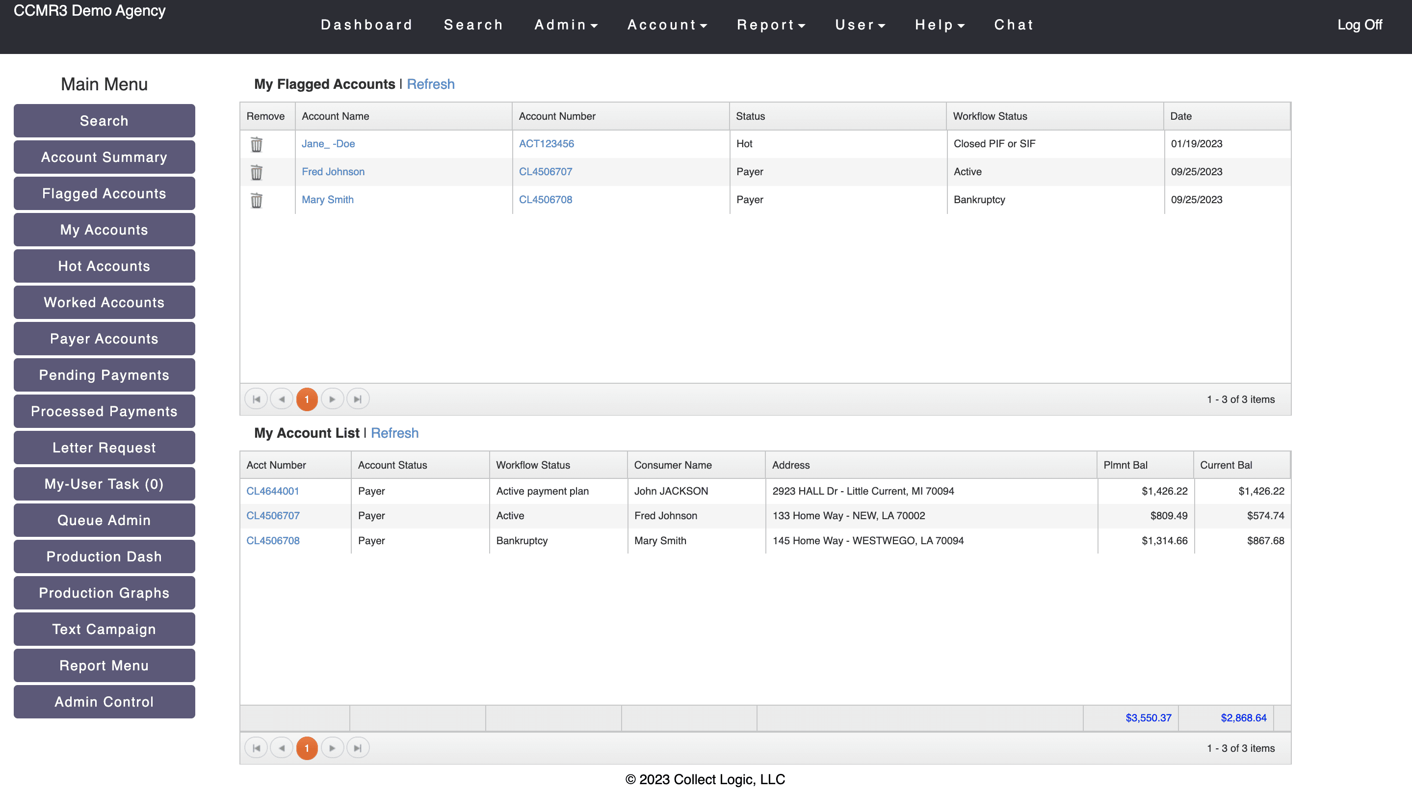Expand the Admin dropdown menu
The width and height of the screenshot is (1412, 793).
[x=566, y=25]
